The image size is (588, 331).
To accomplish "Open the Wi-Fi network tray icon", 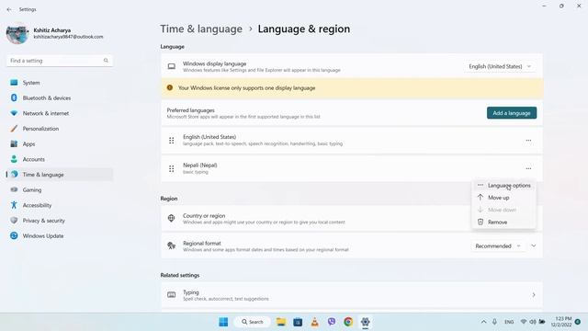I will tap(524, 322).
